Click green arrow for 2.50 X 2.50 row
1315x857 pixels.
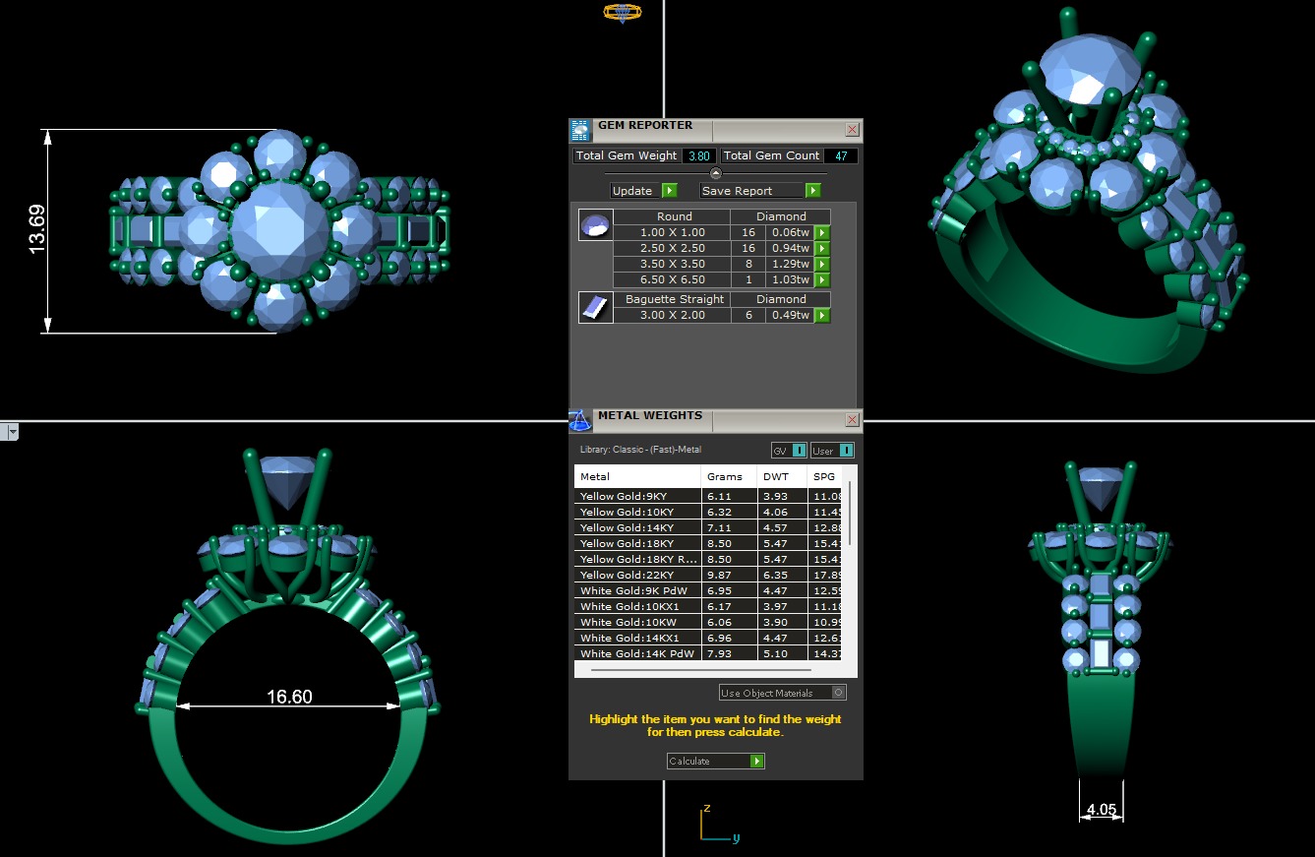(x=822, y=249)
